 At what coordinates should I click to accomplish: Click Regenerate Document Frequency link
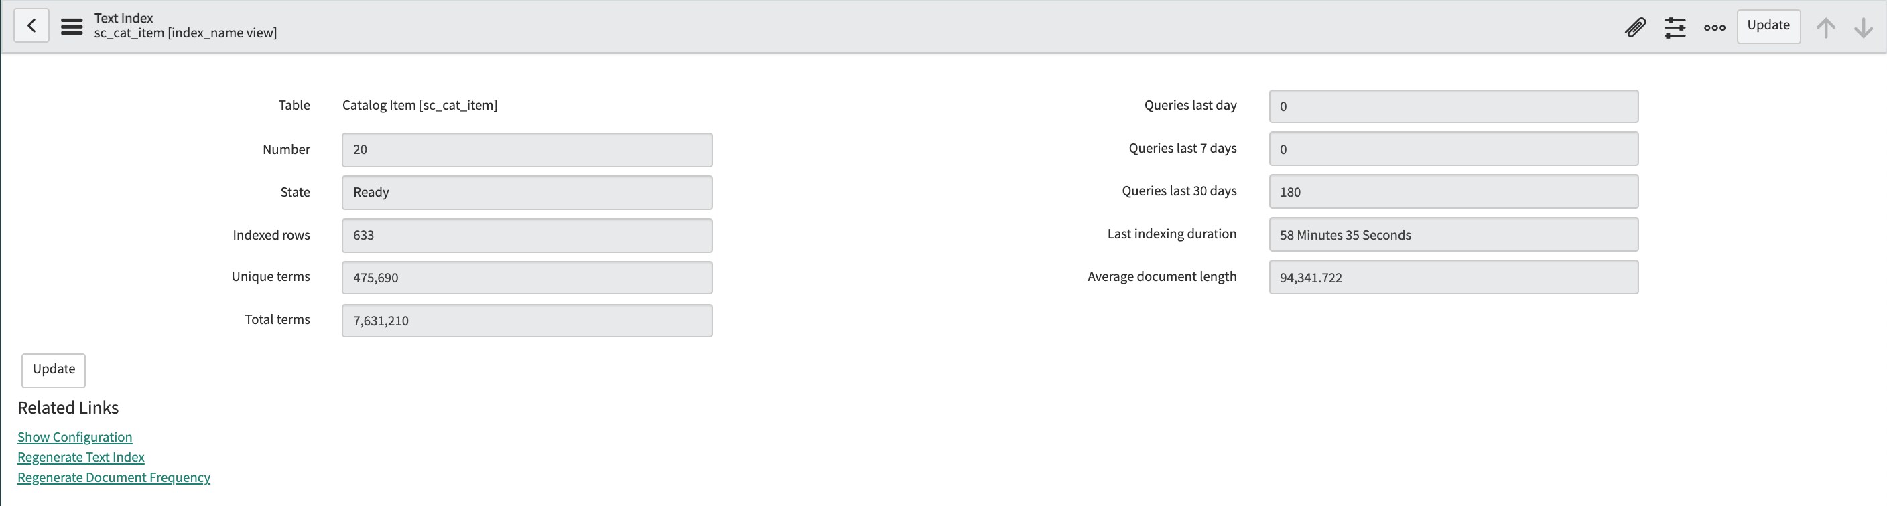tap(113, 477)
